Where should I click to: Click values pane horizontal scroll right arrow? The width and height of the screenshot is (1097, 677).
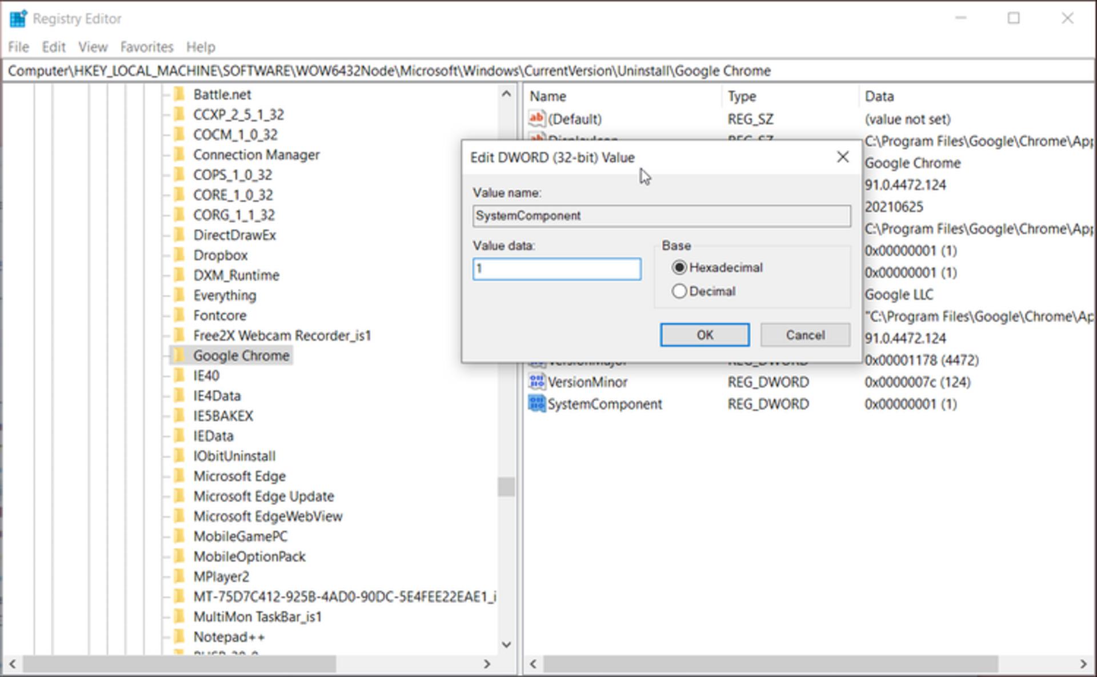1083,664
